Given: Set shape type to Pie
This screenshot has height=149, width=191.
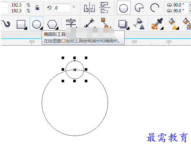Looking at the screenshot, I should [x=139, y=8].
